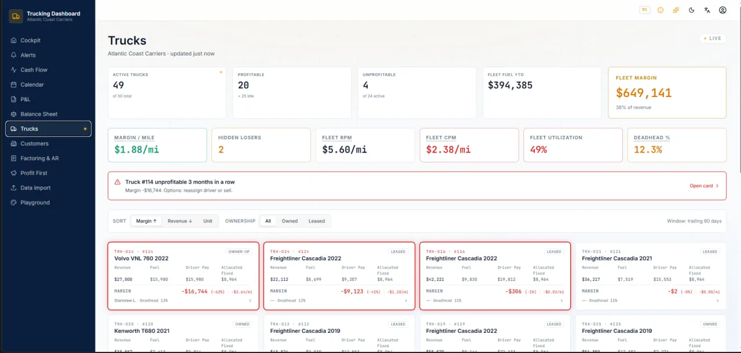Sort trucks by Unit
Screen dimensions: 741x353
point(207,221)
